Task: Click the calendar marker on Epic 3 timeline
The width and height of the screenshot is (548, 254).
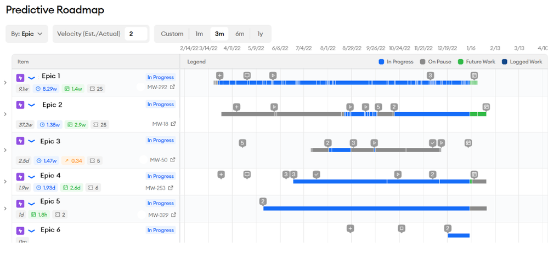Action: coord(468,143)
